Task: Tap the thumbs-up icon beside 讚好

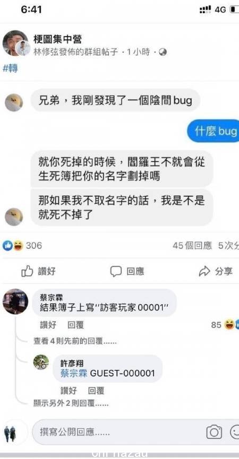Action: pos(27,271)
